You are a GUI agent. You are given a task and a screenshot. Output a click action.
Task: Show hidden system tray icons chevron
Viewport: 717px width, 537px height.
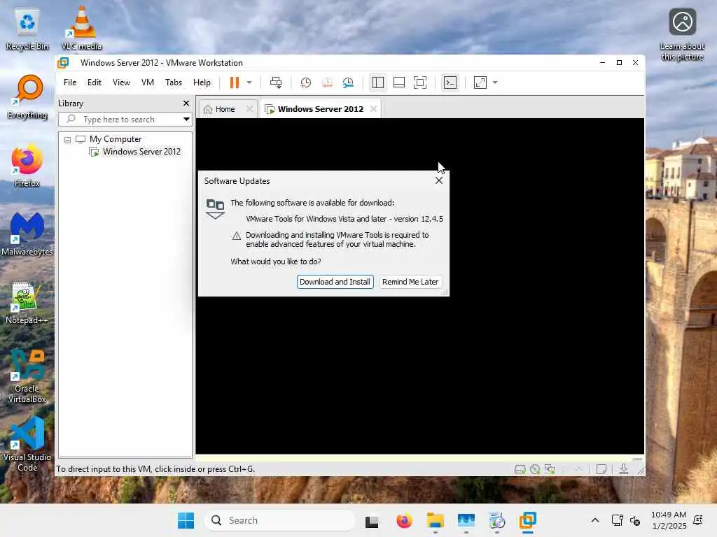point(595,520)
